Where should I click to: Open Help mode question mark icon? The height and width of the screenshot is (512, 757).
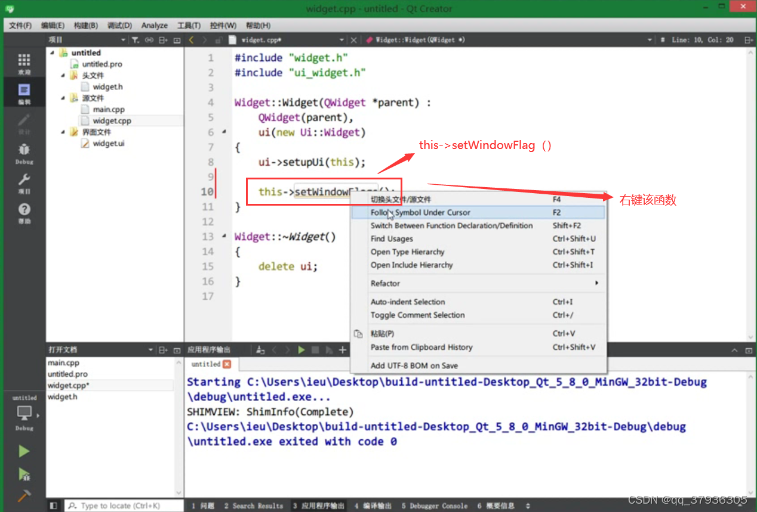coord(24,213)
